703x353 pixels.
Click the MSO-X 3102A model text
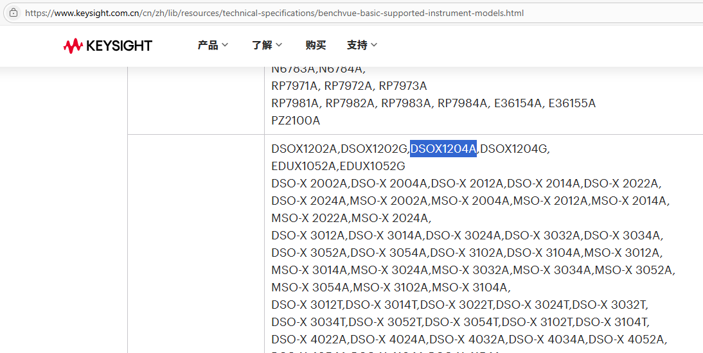[x=391, y=288]
